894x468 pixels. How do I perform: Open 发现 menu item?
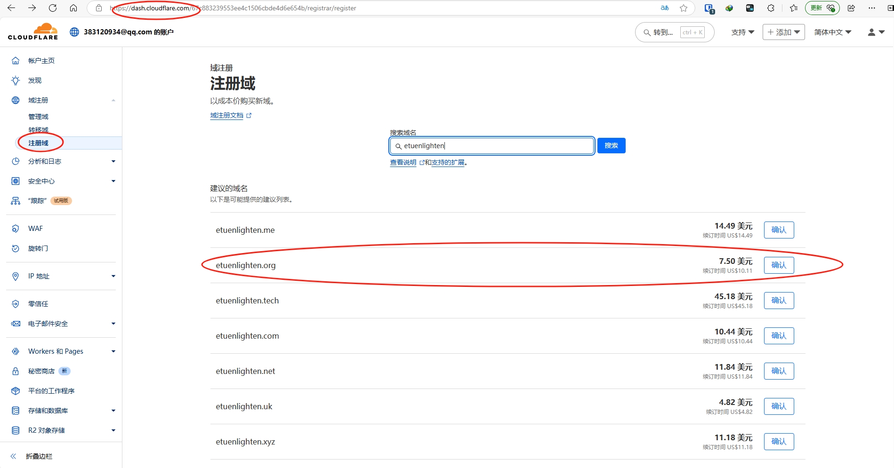pyautogui.click(x=35, y=80)
